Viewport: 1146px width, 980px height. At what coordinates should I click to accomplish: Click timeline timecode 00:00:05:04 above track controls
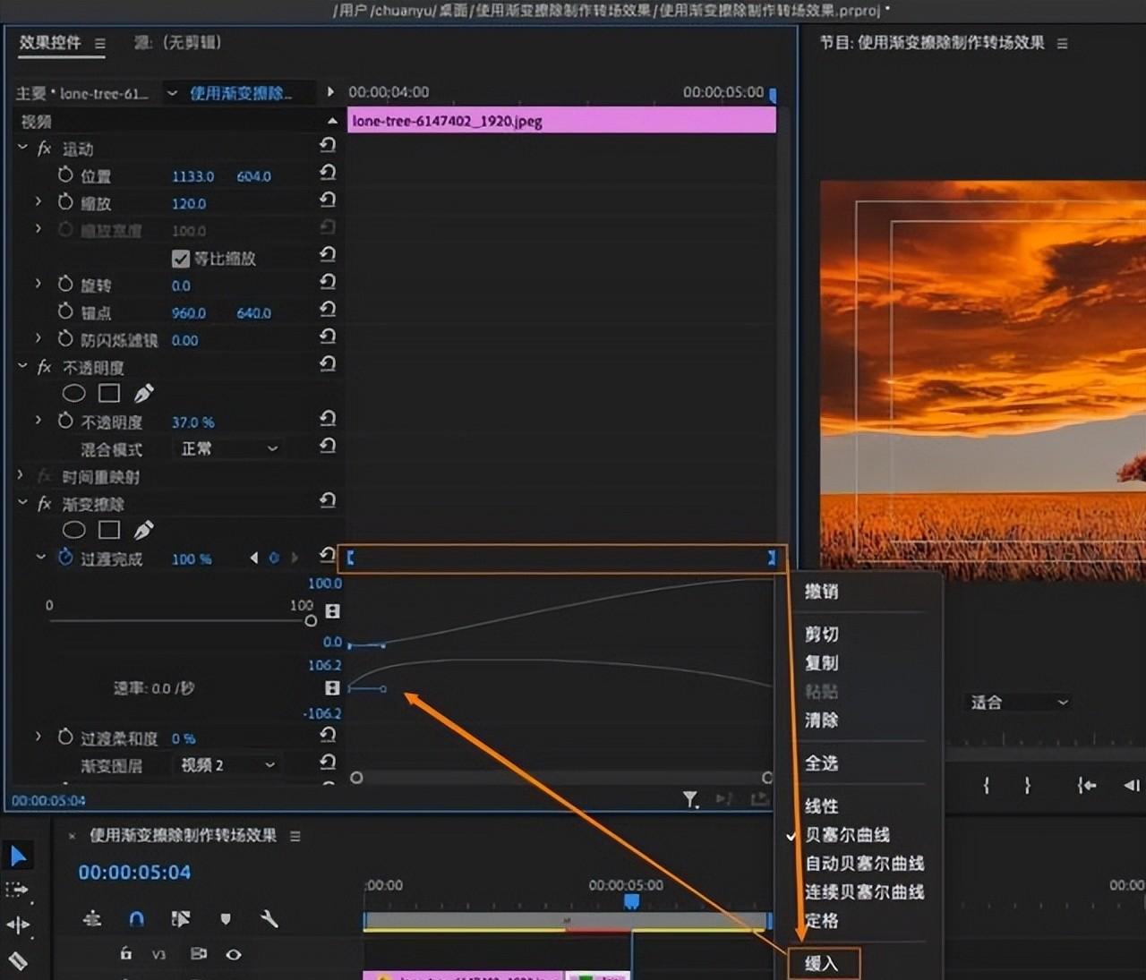tap(134, 873)
